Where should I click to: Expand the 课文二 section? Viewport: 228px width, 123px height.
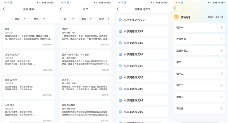click(222, 85)
